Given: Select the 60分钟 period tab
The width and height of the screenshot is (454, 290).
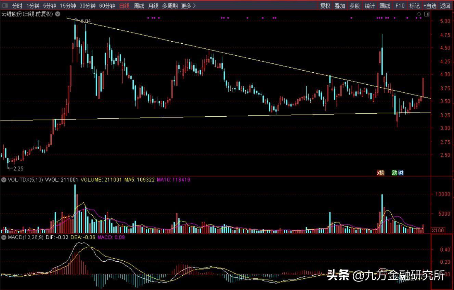Looking at the screenshot, I should click(107, 6).
